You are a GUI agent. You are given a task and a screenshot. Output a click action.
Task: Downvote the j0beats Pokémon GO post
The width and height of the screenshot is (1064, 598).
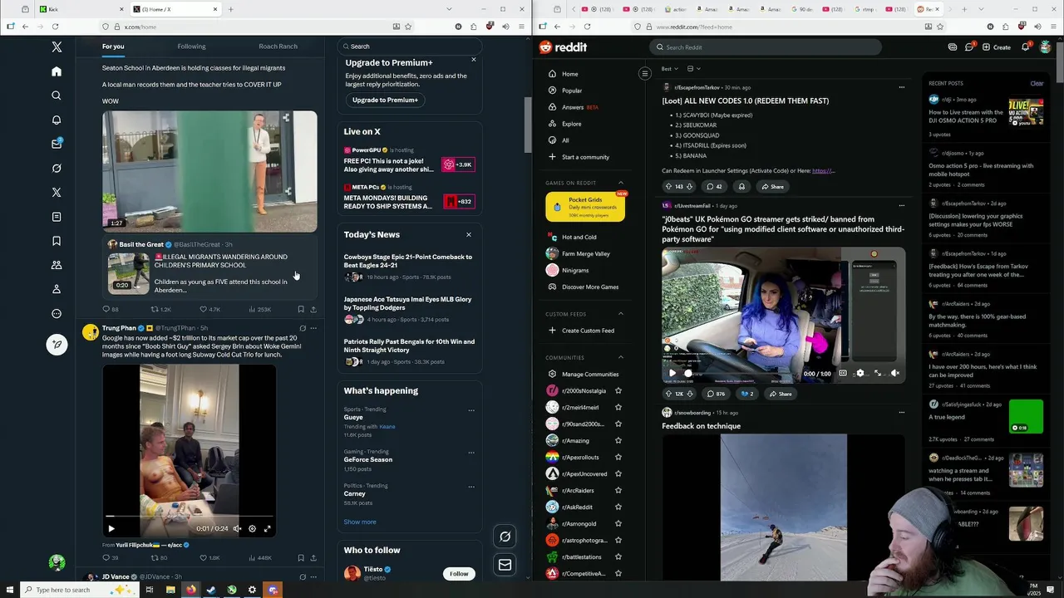[689, 394]
